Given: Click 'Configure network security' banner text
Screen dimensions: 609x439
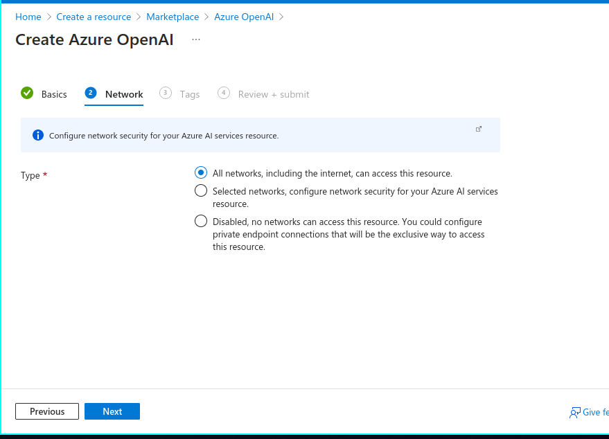Looking at the screenshot, I should coord(164,136).
